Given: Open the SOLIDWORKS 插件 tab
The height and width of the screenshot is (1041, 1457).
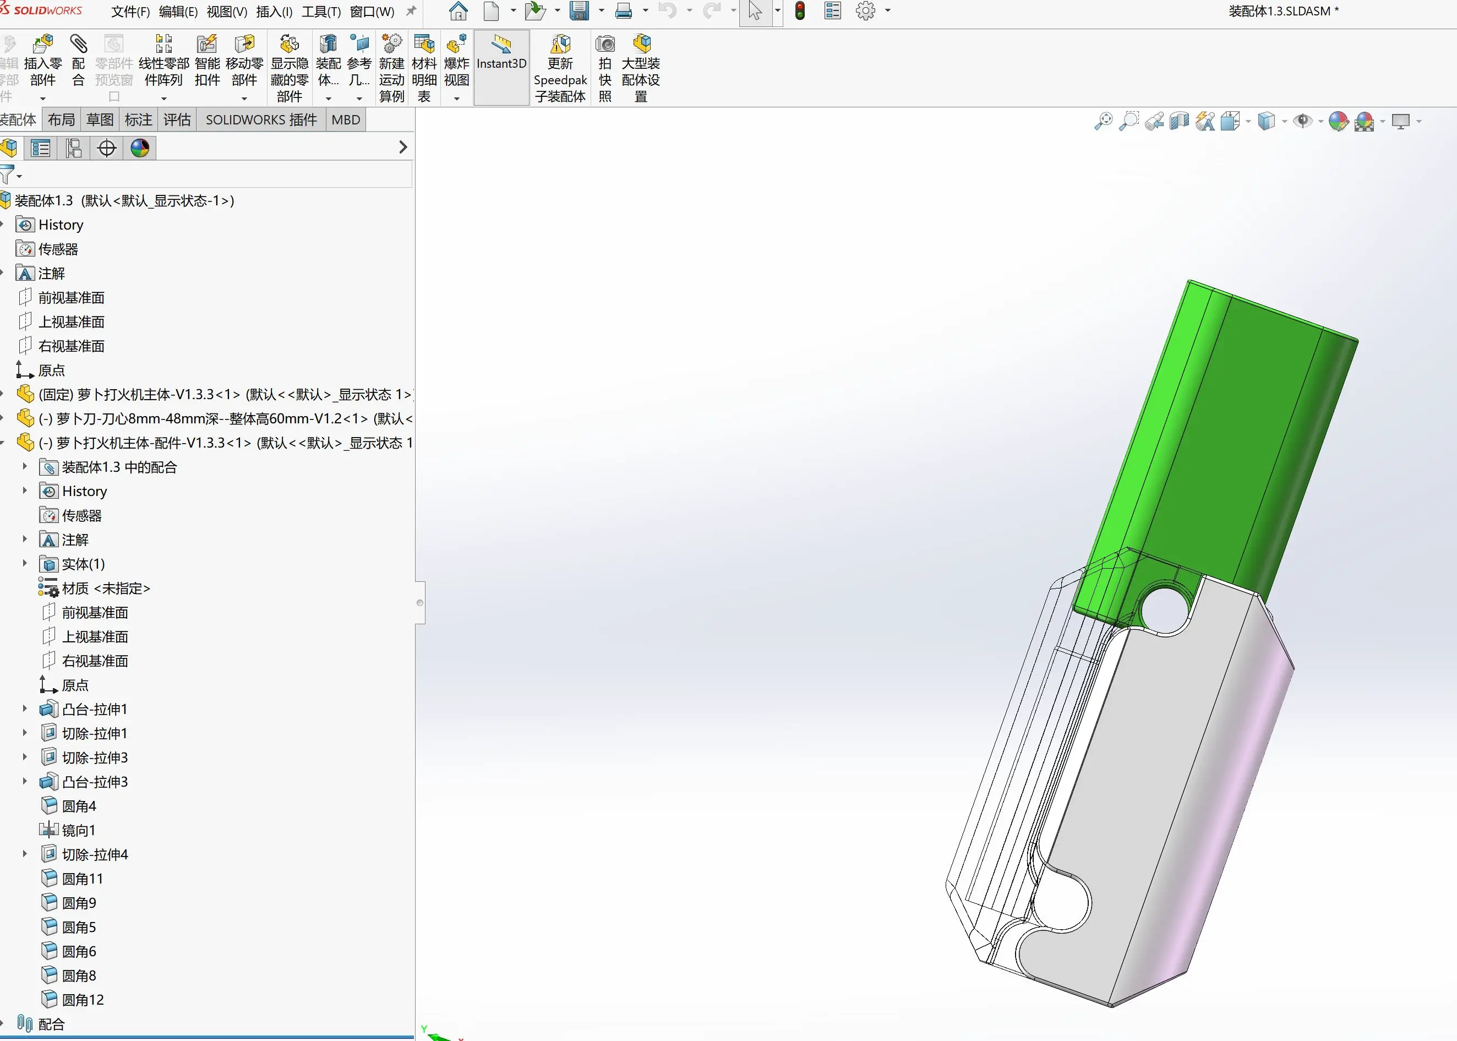Looking at the screenshot, I should [261, 120].
